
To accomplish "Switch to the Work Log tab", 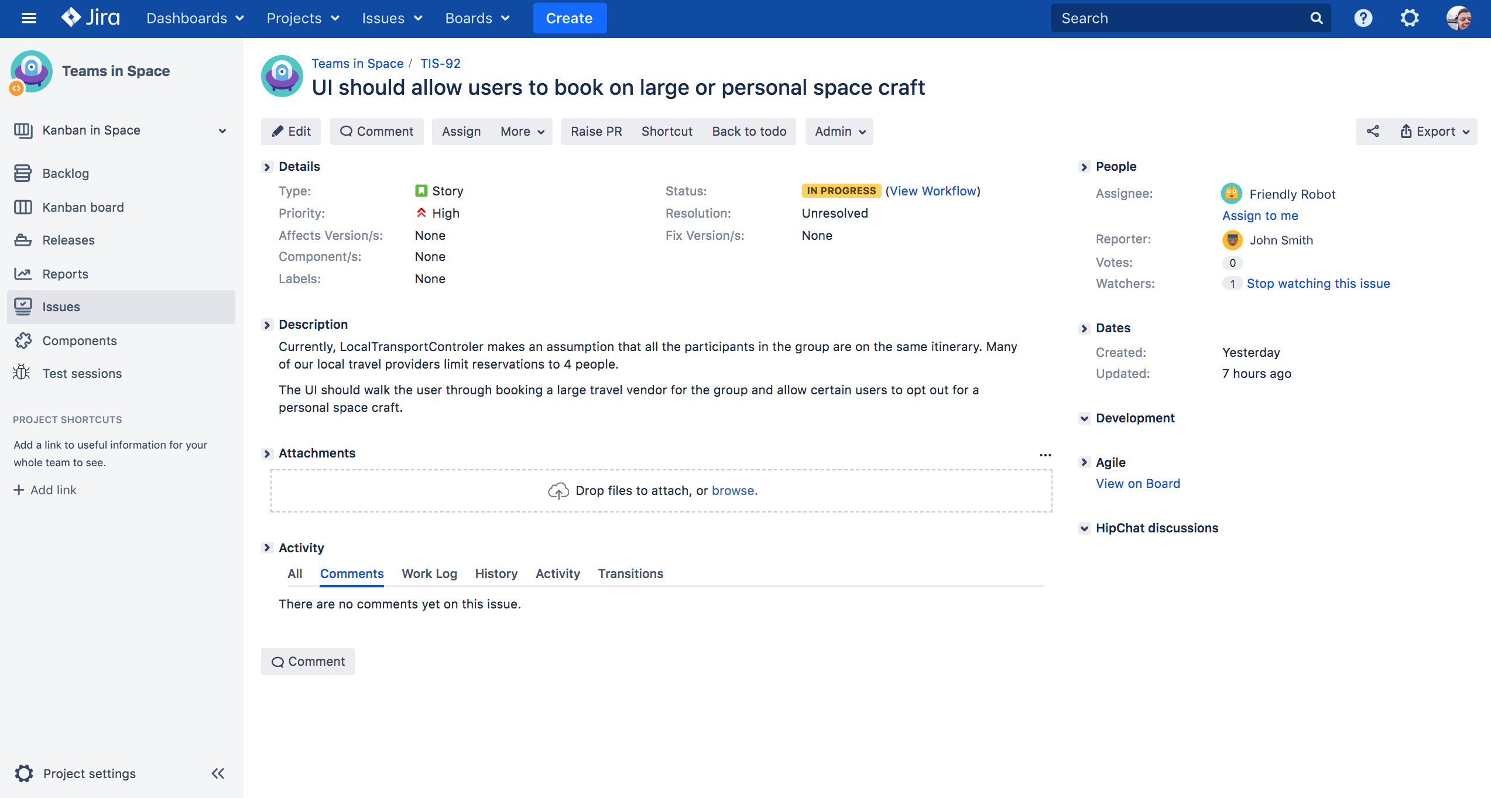I will tap(429, 573).
